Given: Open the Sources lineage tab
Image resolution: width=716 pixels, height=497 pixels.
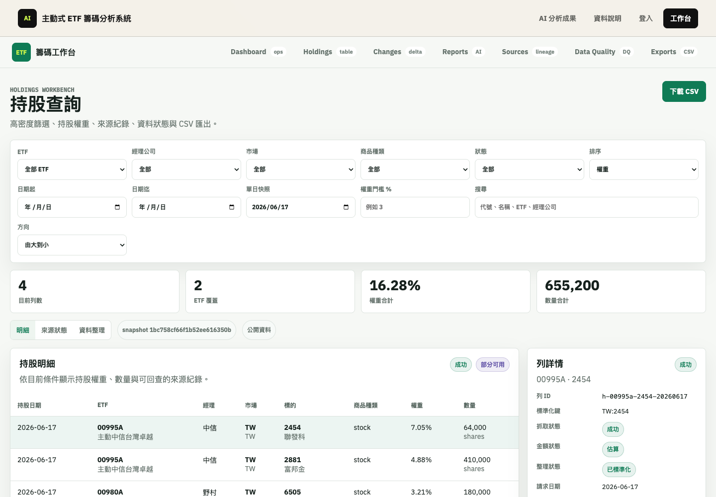Looking at the screenshot, I should pos(530,52).
